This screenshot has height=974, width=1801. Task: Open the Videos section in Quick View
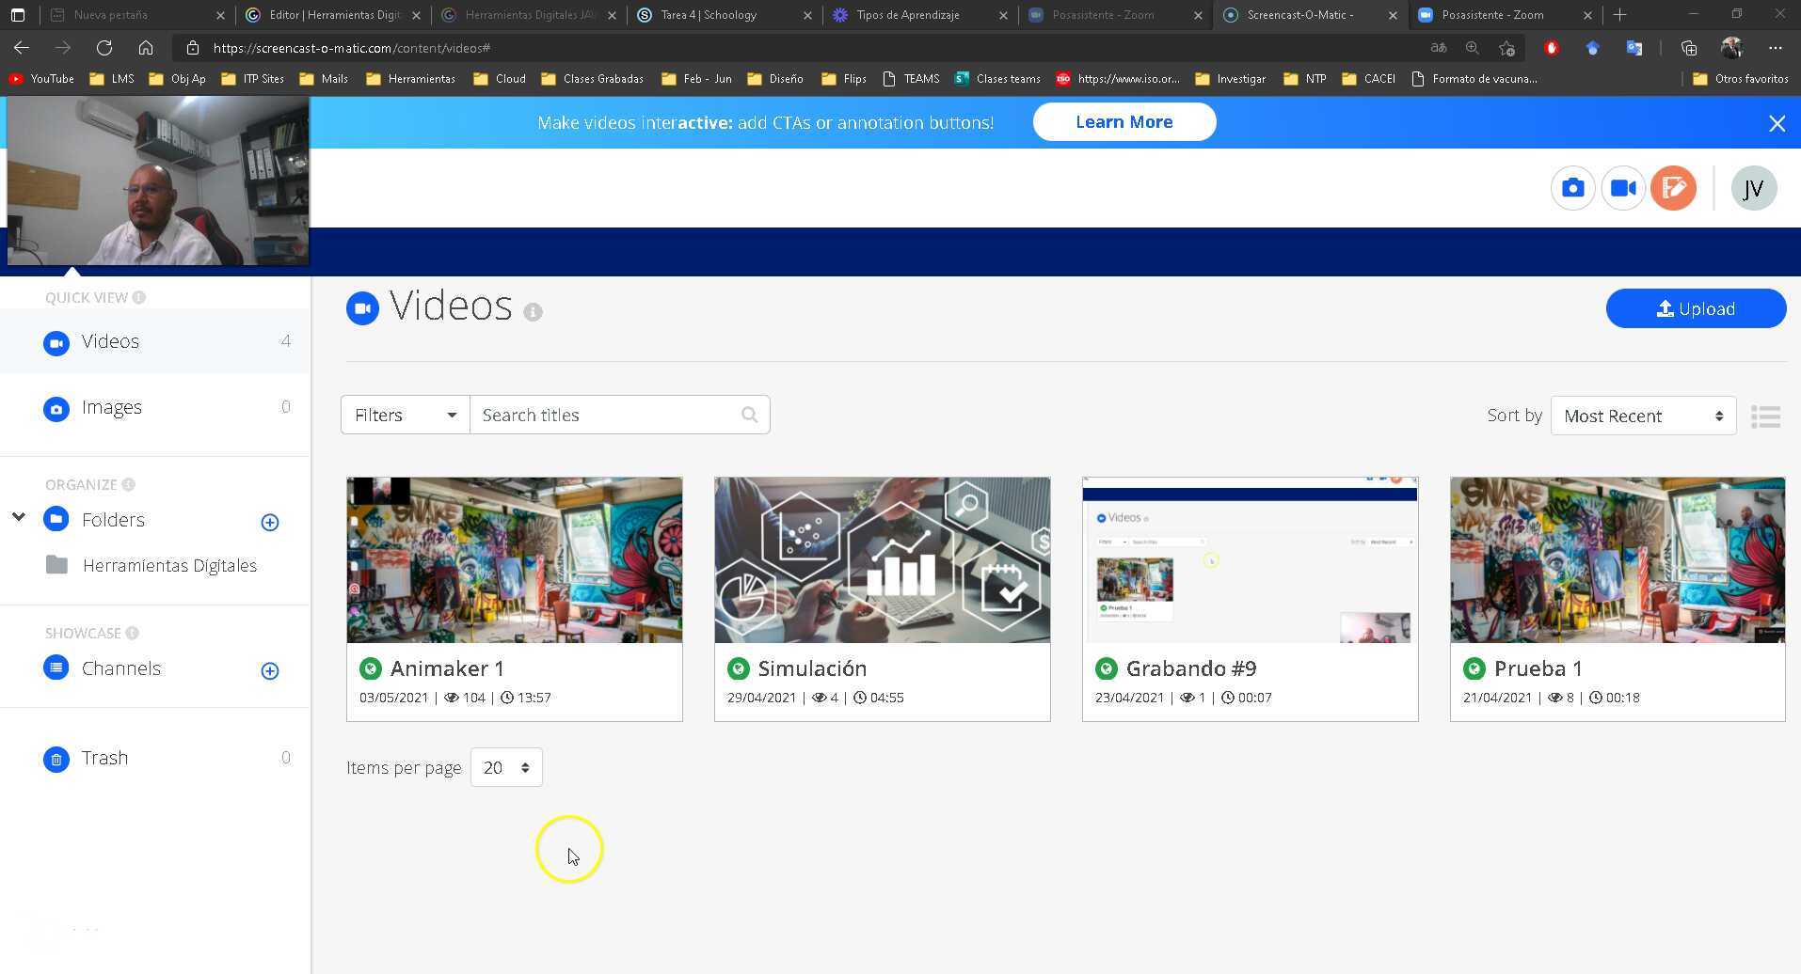[110, 341]
